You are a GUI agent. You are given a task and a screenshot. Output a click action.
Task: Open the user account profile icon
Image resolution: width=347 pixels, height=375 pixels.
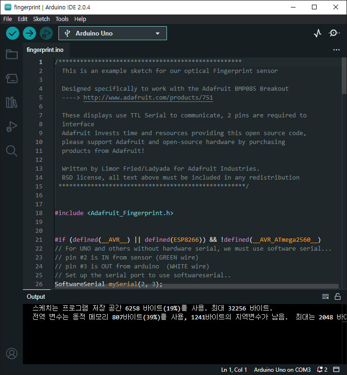tap(12, 353)
